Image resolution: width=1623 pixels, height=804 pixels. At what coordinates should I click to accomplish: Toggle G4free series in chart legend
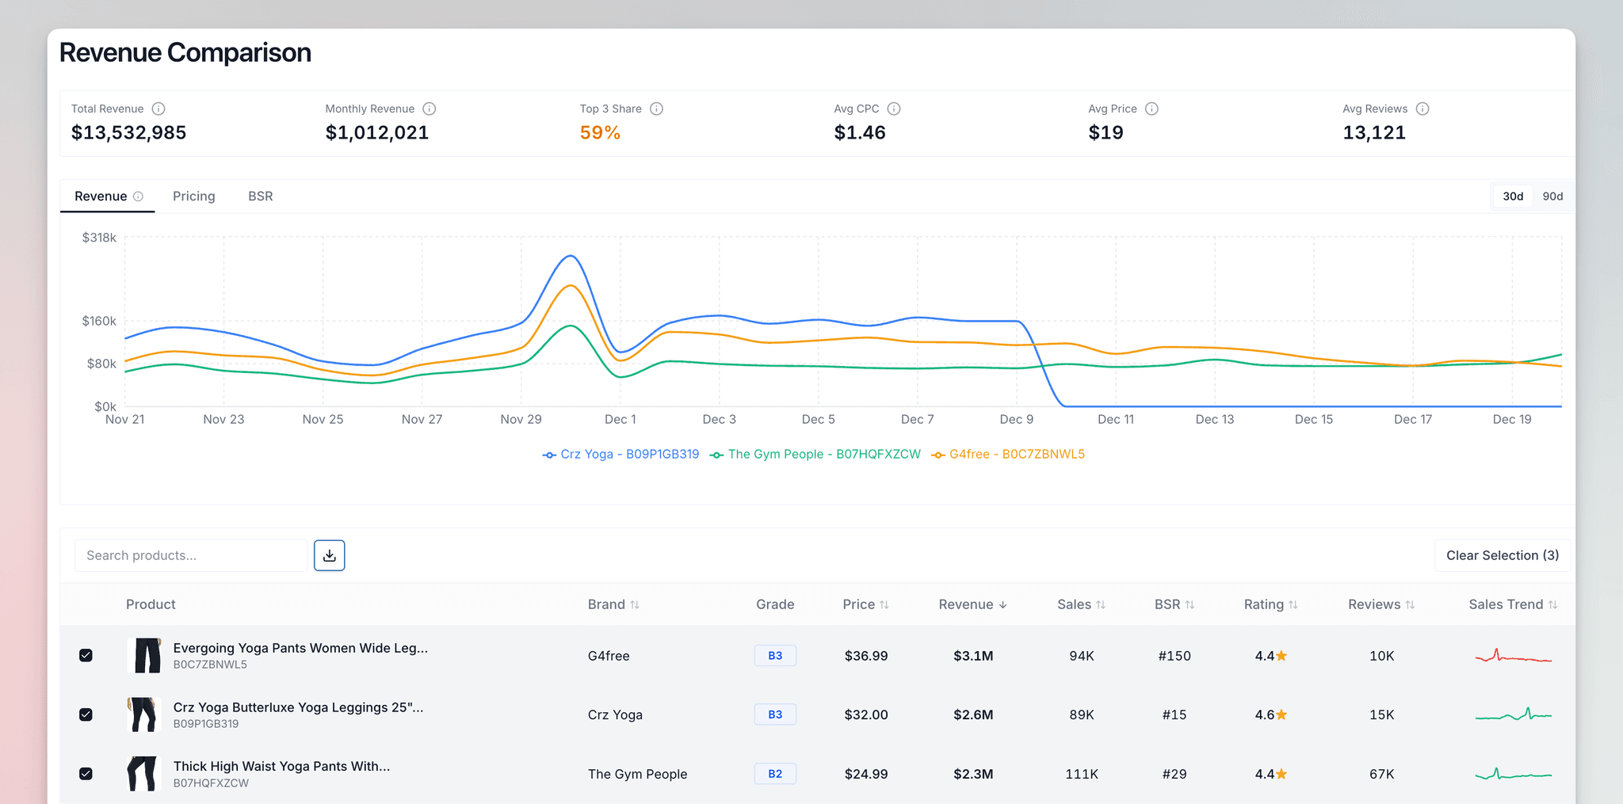click(x=1008, y=455)
